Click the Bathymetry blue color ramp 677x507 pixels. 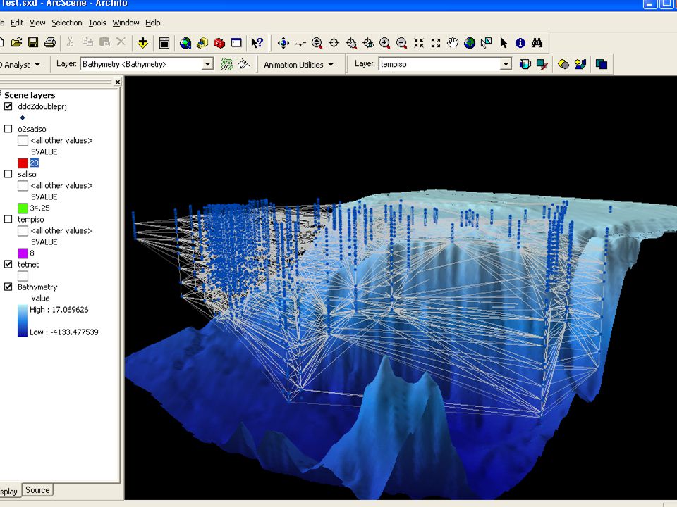tap(23, 321)
